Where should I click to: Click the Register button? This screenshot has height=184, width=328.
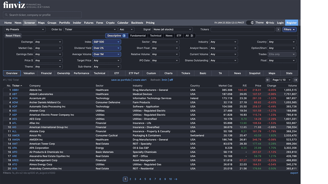tap(291, 22)
